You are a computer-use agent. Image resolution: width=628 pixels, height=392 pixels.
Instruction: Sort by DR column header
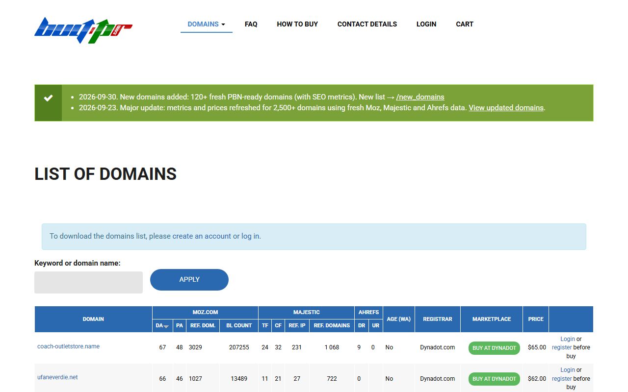[x=362, y=325]
